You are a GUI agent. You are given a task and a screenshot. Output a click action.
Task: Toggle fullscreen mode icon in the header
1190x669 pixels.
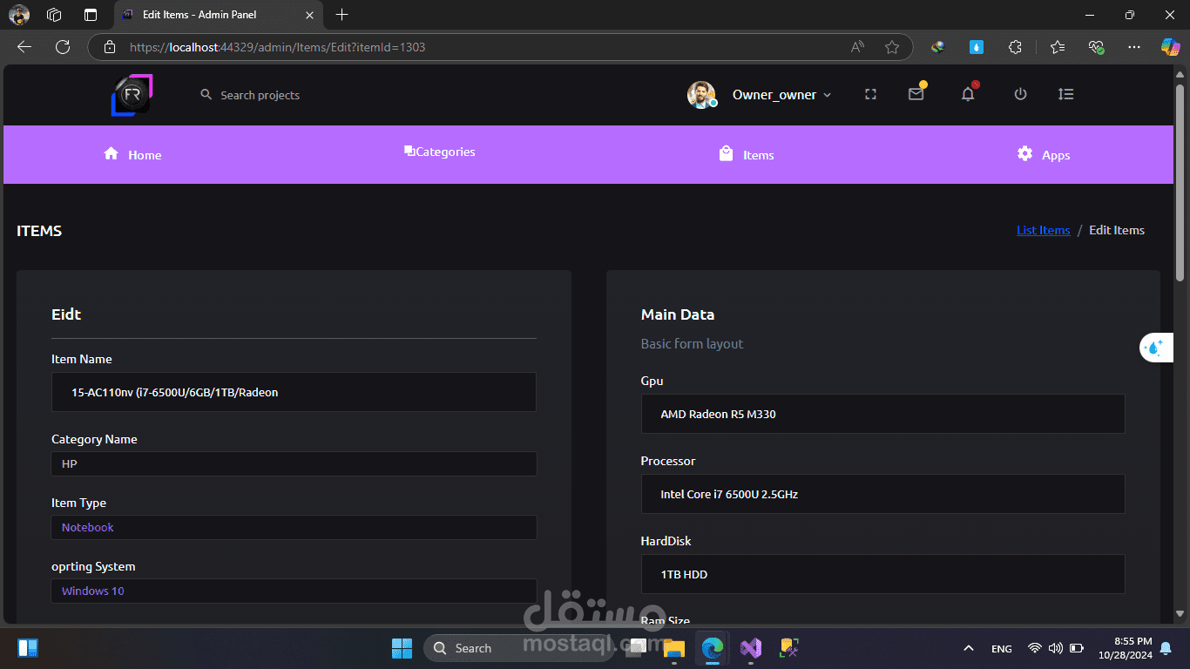click(x=870, y=94)
